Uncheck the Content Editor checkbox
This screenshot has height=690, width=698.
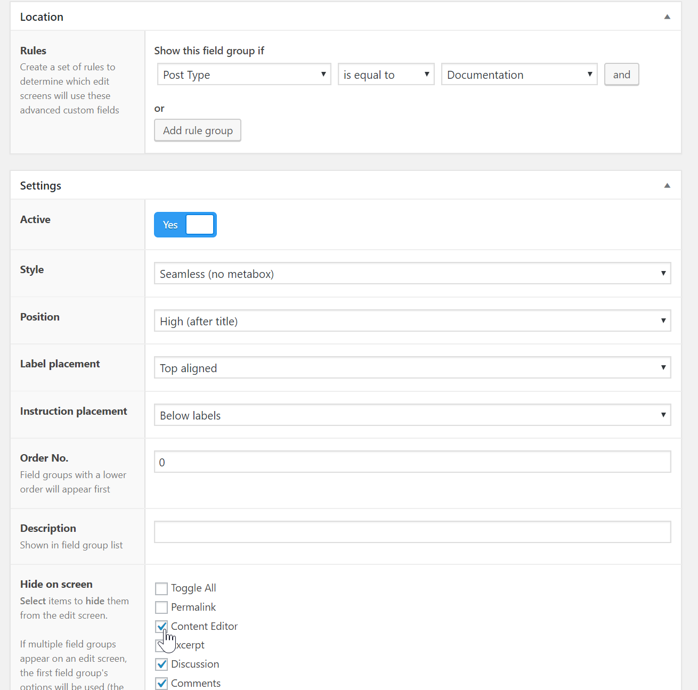point(161,626)
